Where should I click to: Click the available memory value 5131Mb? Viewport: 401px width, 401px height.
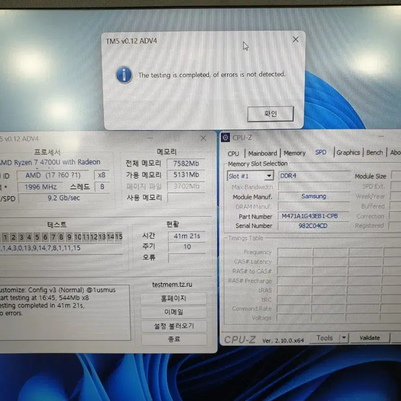click(186, 175)
